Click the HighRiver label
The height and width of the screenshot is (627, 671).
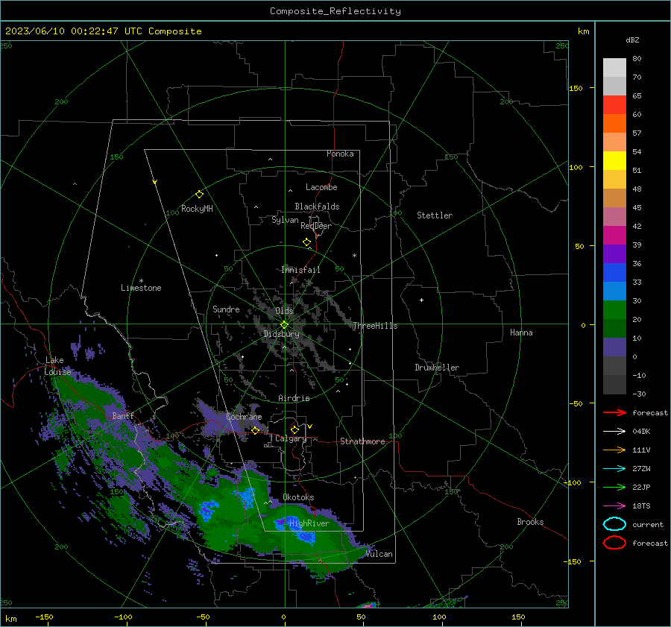[309, 523]
